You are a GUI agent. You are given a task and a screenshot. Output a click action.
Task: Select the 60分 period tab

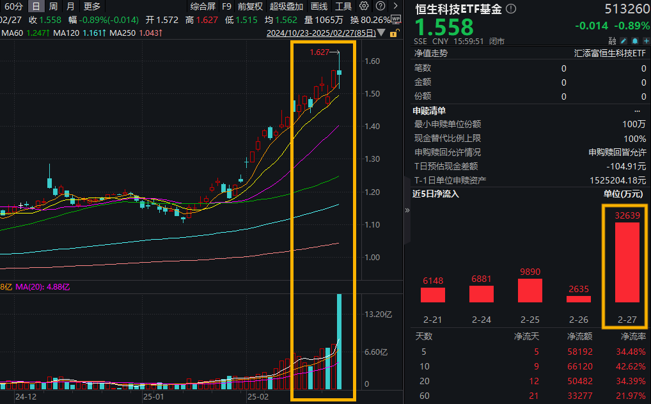coord(13,6)
